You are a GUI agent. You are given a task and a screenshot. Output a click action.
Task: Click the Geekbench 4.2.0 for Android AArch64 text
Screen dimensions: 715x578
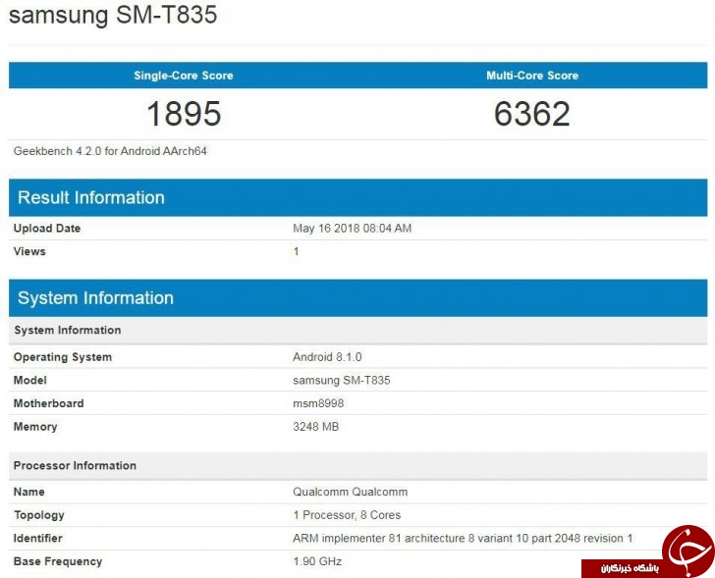pyautogui.click(x=110, y=151)
